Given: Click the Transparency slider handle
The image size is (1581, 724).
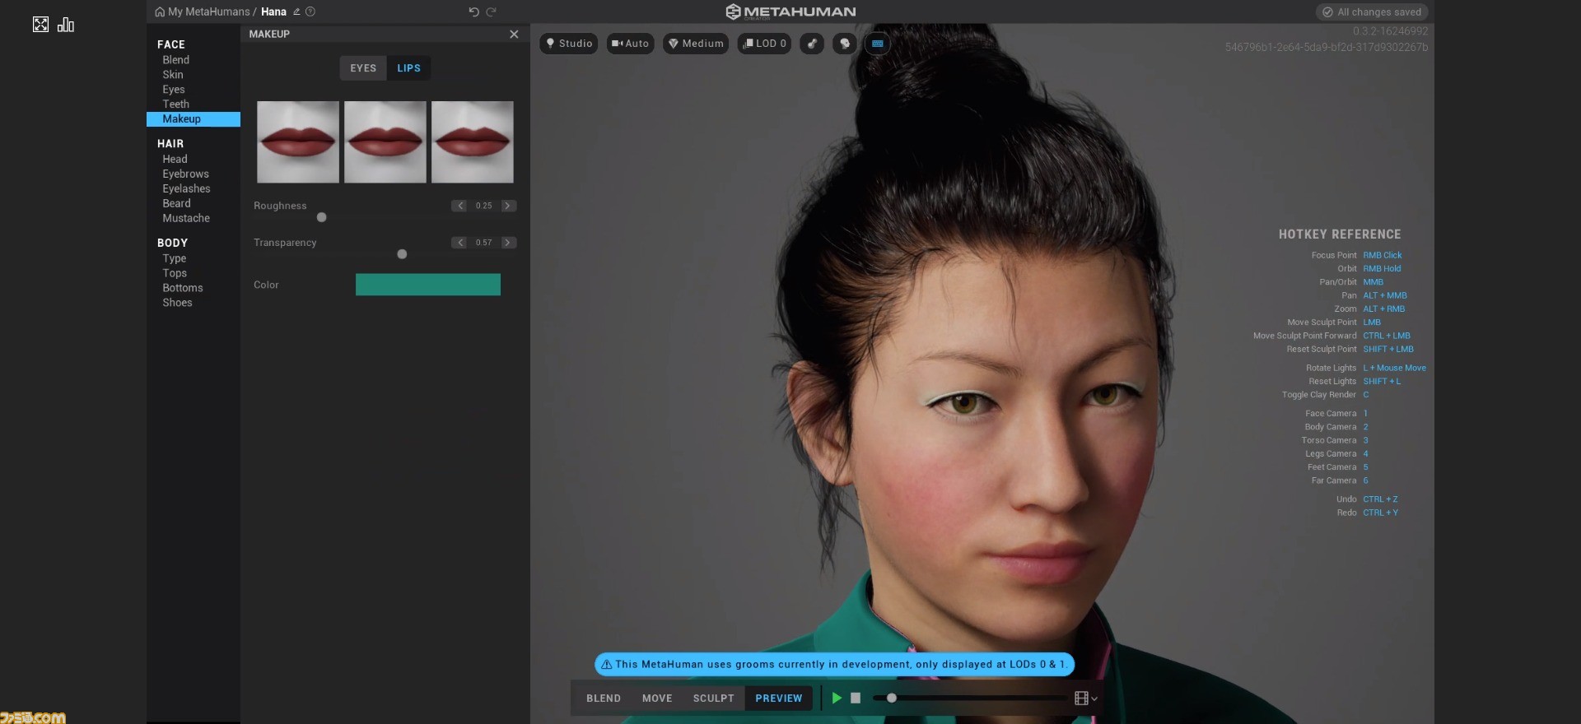Looking at the screenshot, I should (402, 254).
